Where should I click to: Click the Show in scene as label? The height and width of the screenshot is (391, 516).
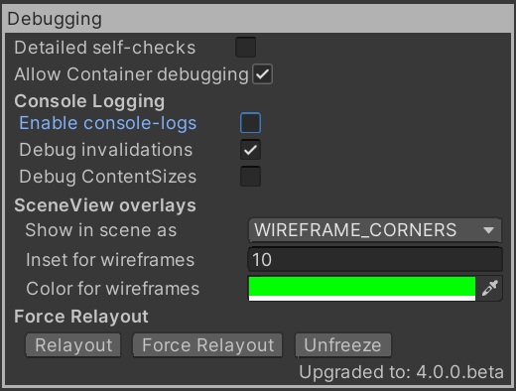(x=101, y=230)
